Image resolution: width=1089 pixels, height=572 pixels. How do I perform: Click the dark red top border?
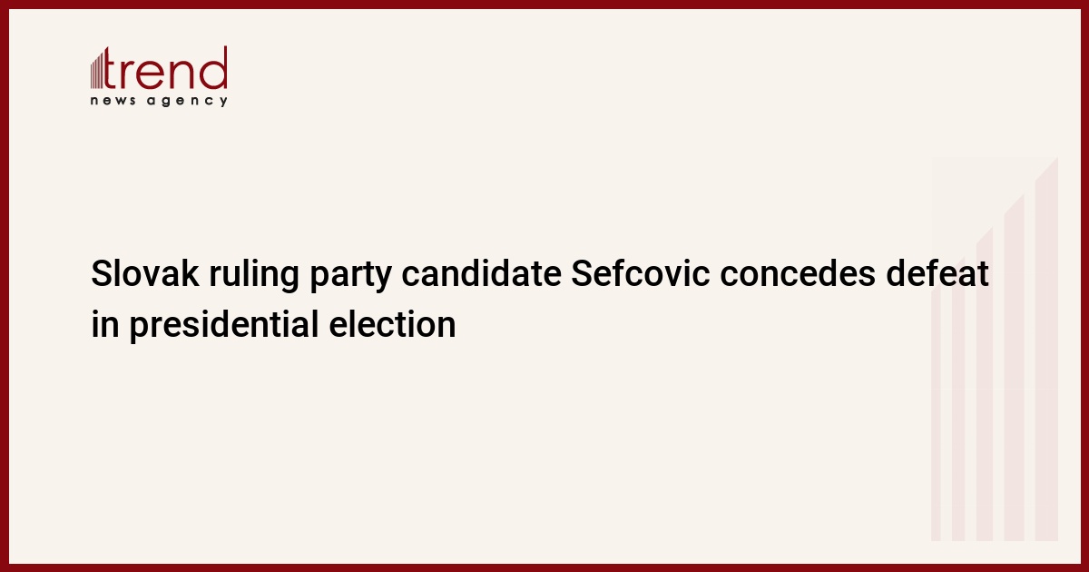[x=544, y=4]
